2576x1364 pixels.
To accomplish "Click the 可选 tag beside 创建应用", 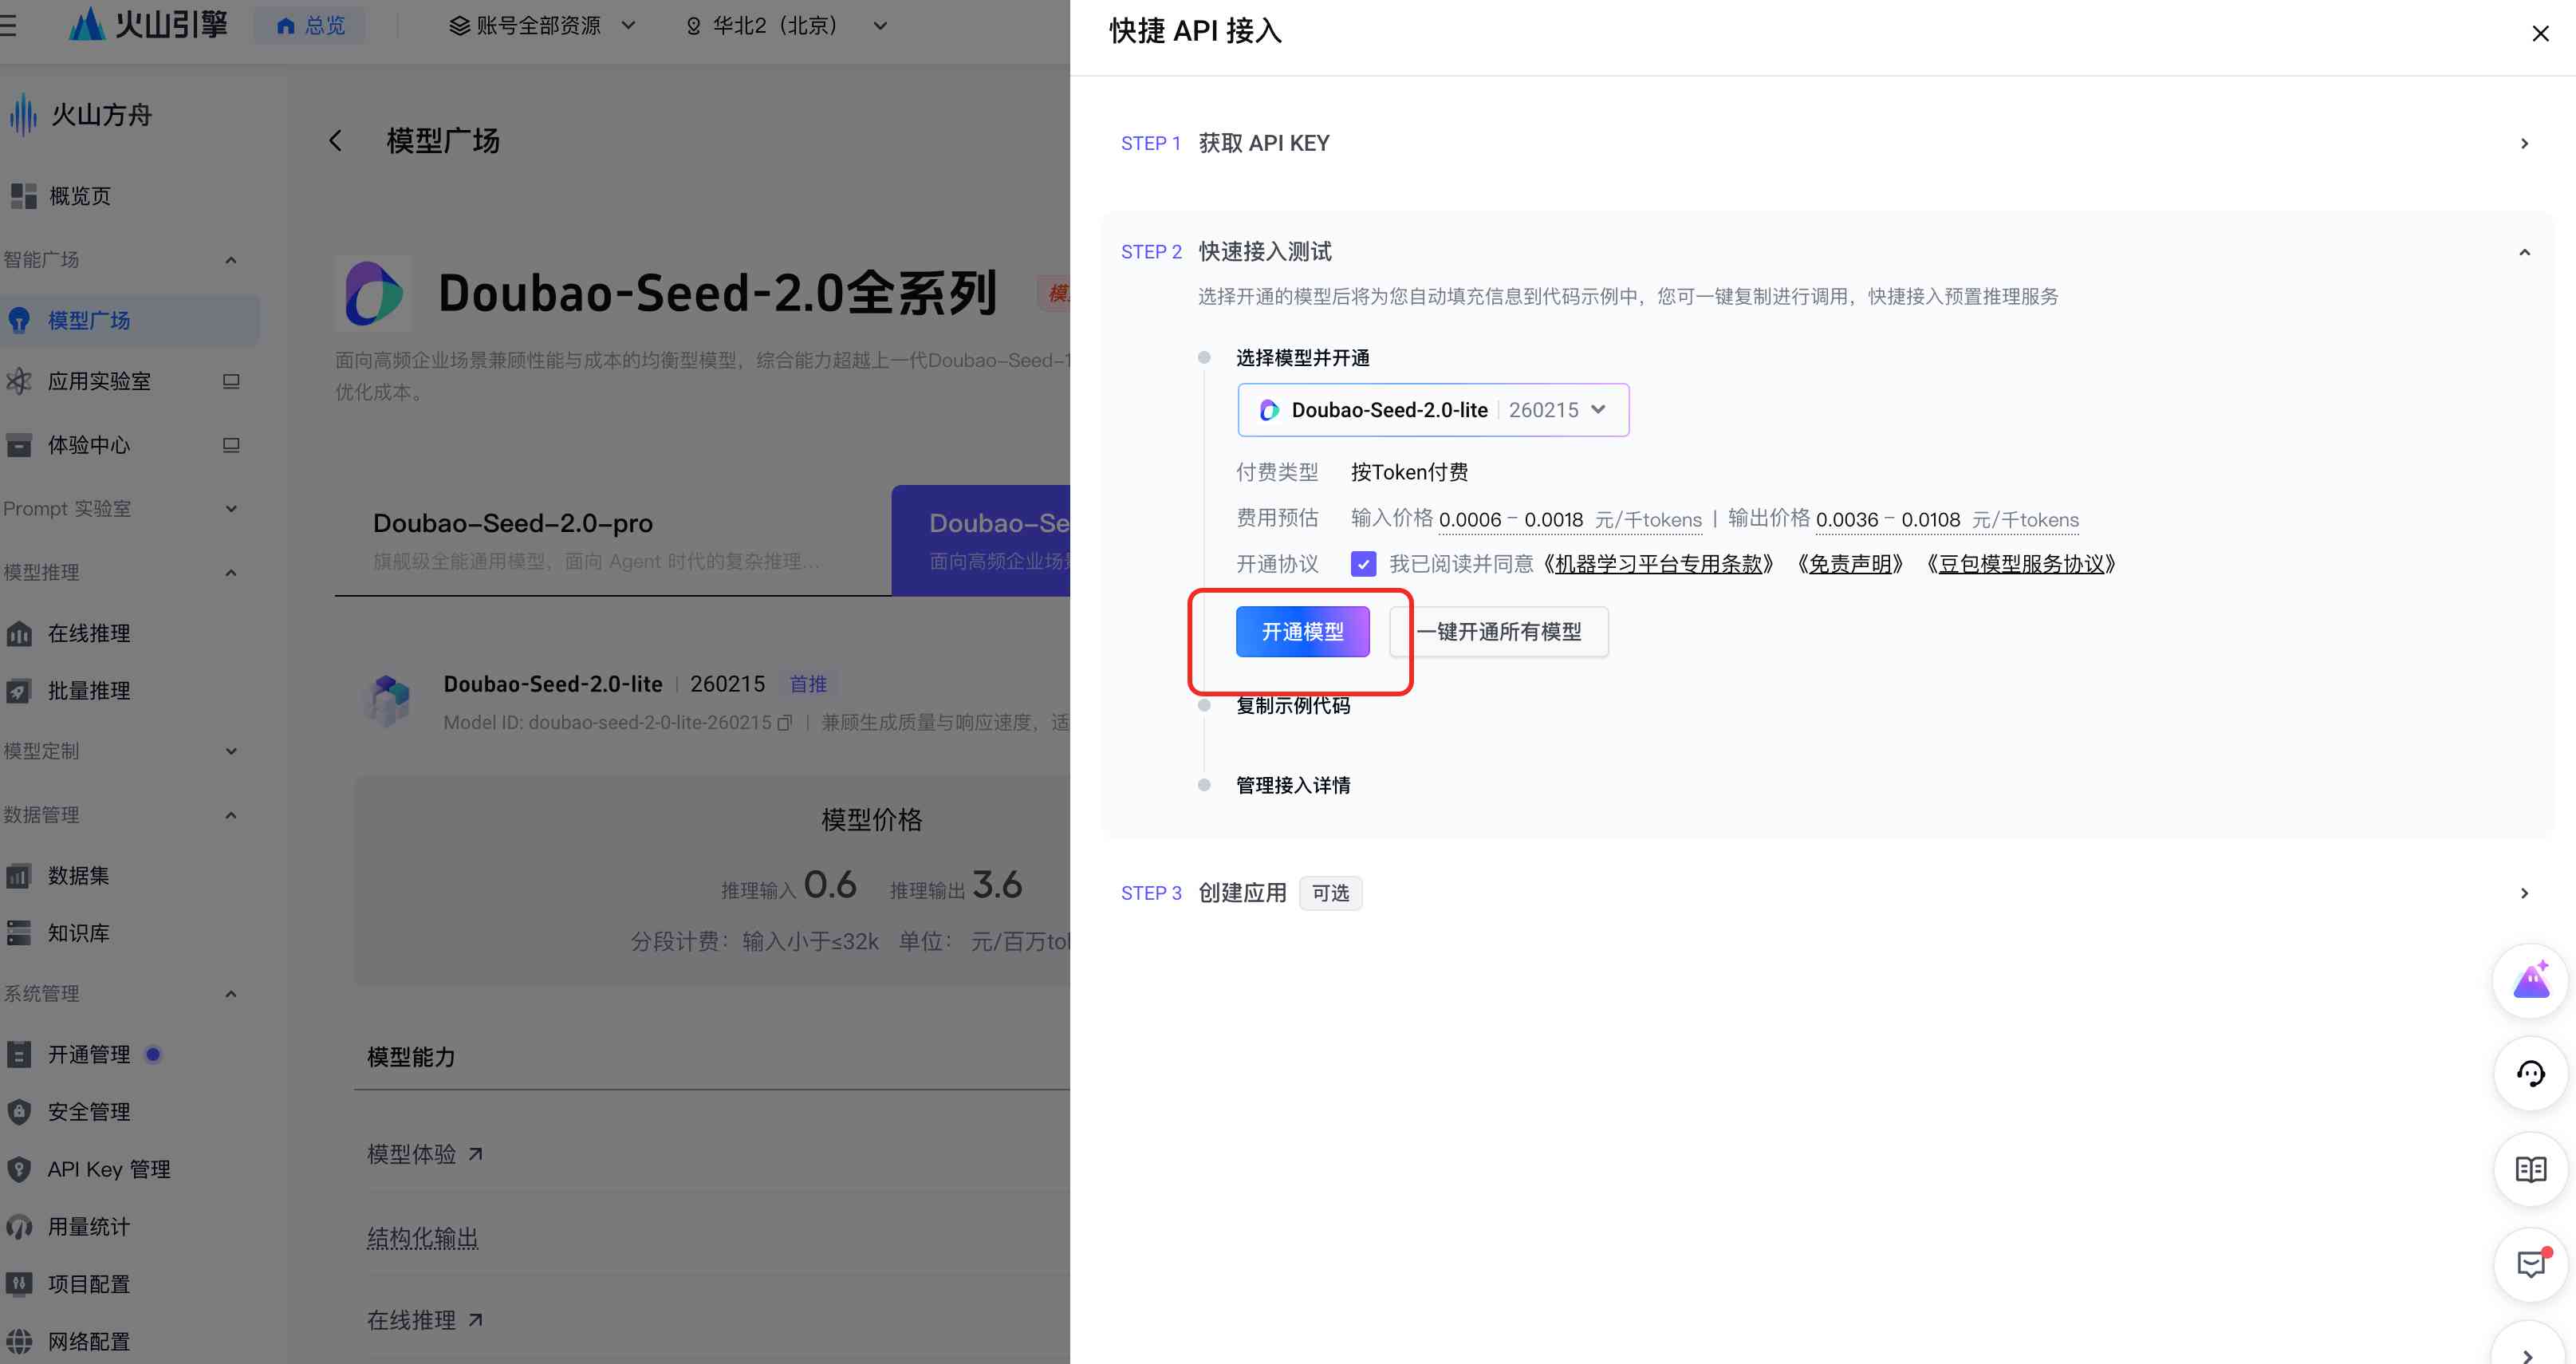I will point(1331,893).
